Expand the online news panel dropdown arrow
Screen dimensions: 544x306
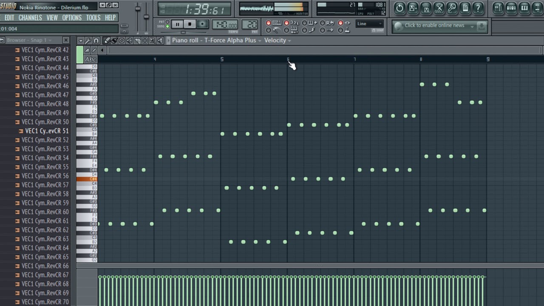coord(472,26)
